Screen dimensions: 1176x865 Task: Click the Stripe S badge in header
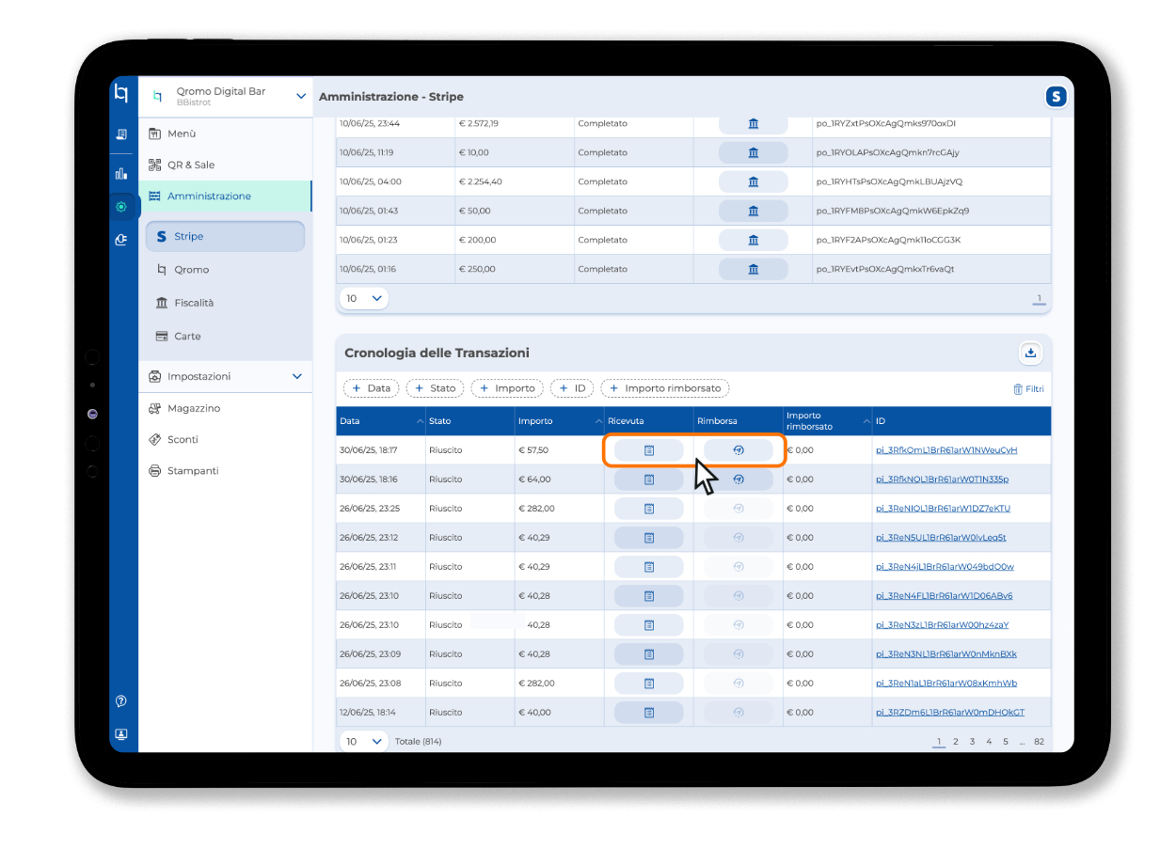pos(1057,97)
